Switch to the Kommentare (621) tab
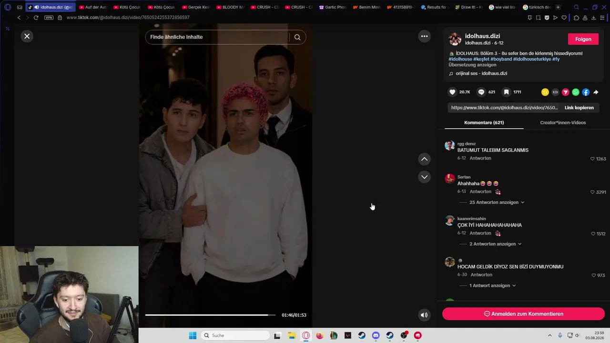610x343 pixels. pyautogui.click(x=484, y=122)
